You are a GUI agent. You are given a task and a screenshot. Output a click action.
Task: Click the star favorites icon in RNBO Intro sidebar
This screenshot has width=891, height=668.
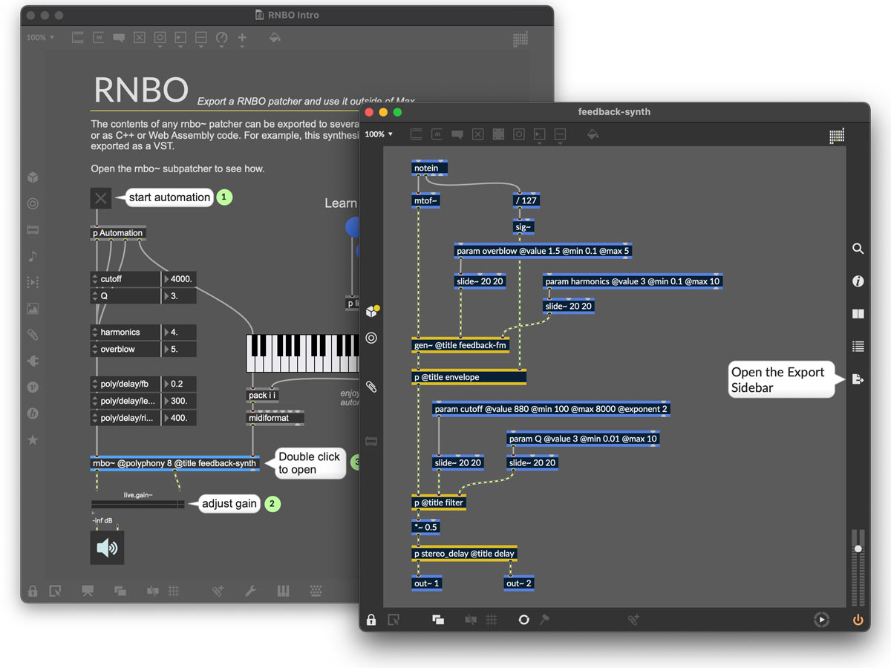33,440
